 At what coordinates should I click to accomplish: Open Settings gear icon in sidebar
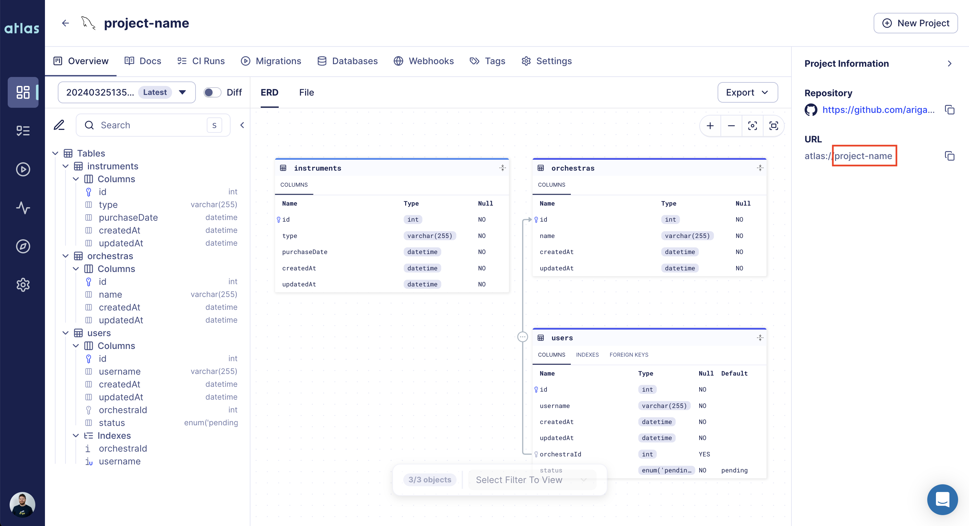coord(23,285)
